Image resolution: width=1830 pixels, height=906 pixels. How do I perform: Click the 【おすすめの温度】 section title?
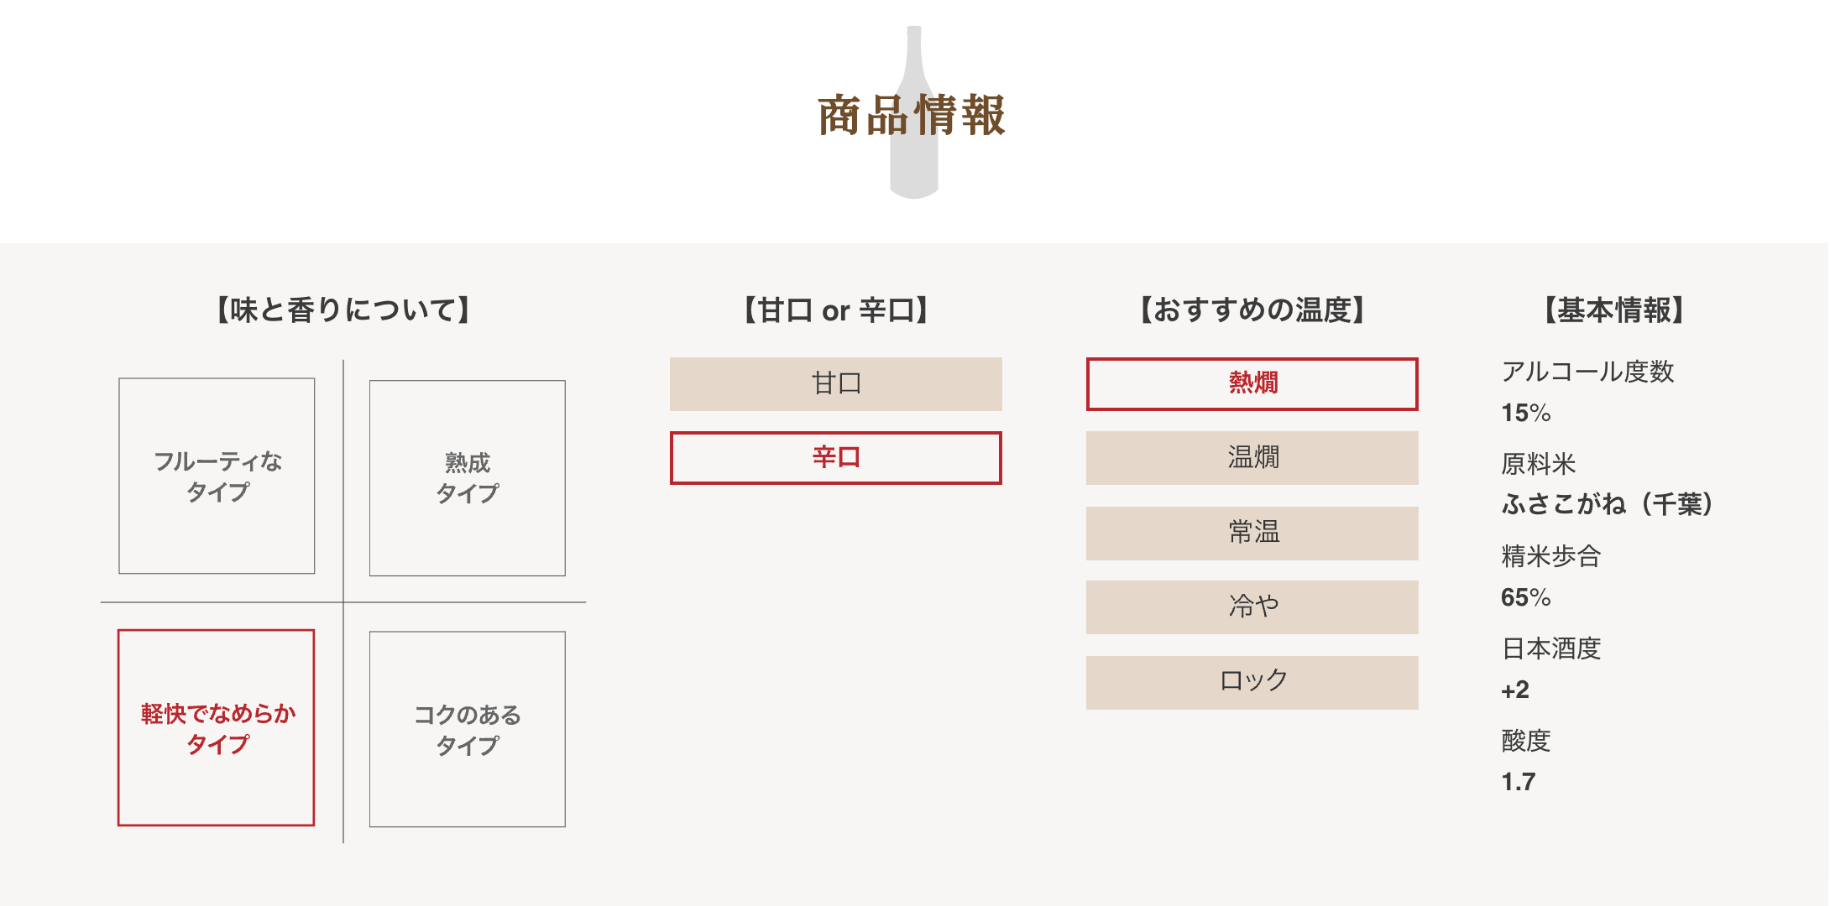pos(1252,310)
